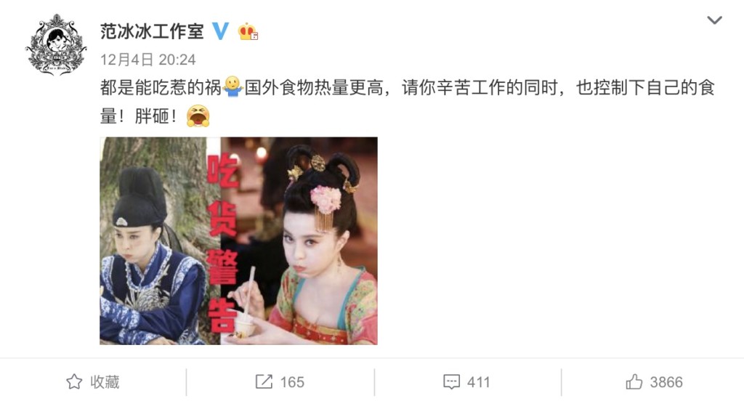The width and height of the screenshot is (744, 401).
Task: Click the blue V verified badge
Action: coord(220,31)
